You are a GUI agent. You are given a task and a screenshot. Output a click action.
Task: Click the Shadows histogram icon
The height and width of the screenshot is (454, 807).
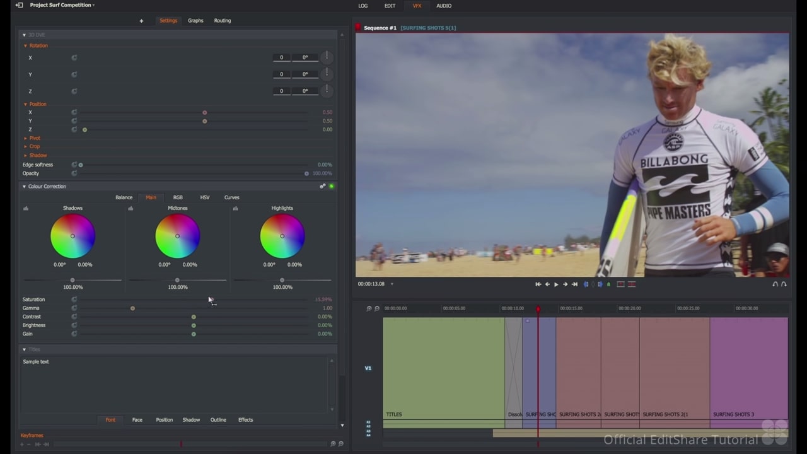pyautogui.click(x=26, y=208)
